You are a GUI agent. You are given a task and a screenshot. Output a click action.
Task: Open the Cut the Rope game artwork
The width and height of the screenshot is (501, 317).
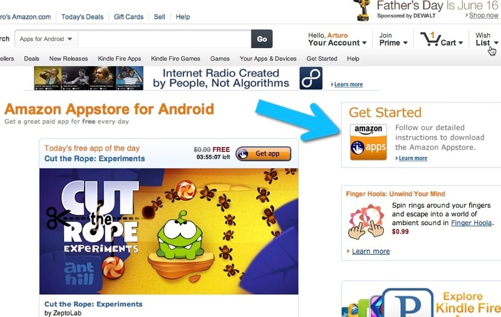pos(168,231)
